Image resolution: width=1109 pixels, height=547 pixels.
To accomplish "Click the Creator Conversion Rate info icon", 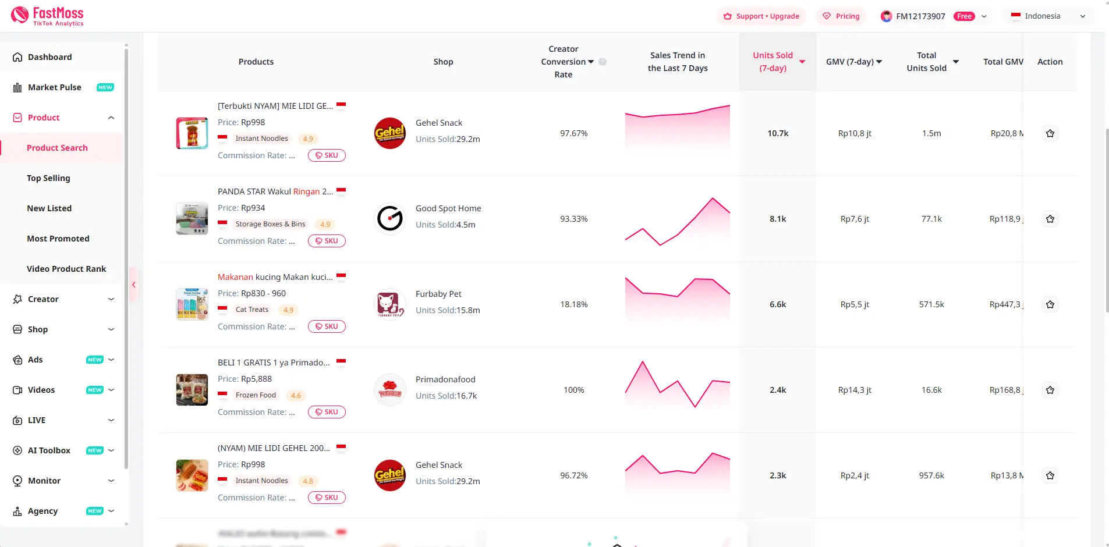I will tap(603, 62).
